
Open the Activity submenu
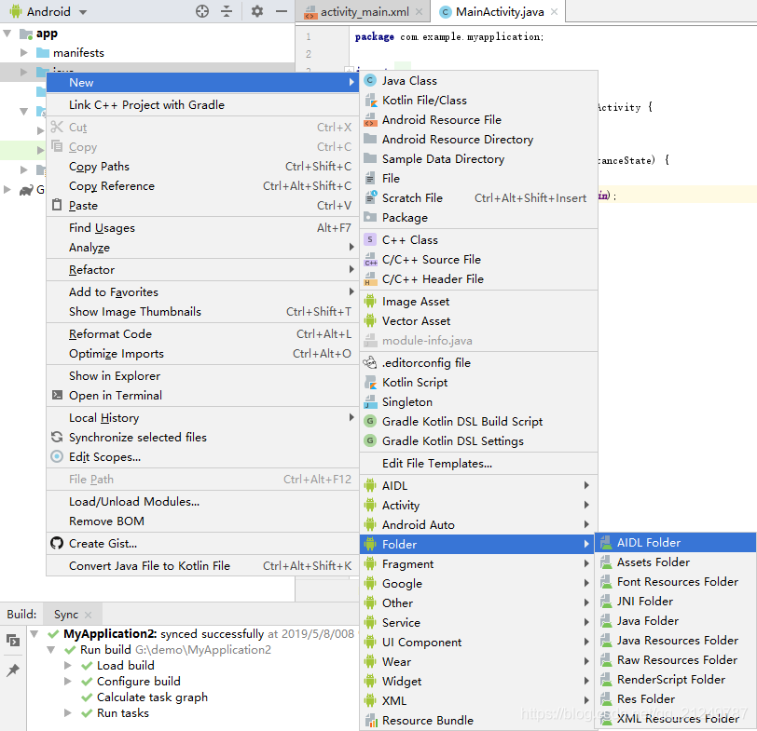tap(478, 505)
